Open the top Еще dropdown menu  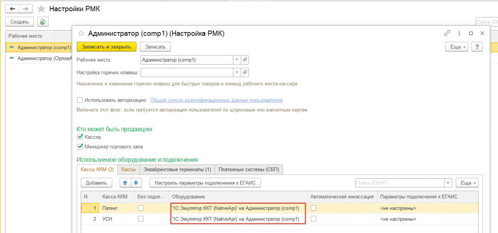click(x=457, y=47)
